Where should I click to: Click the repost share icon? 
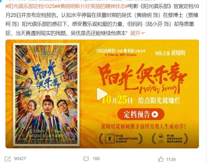pyautogui.click(x=7, y=159)
